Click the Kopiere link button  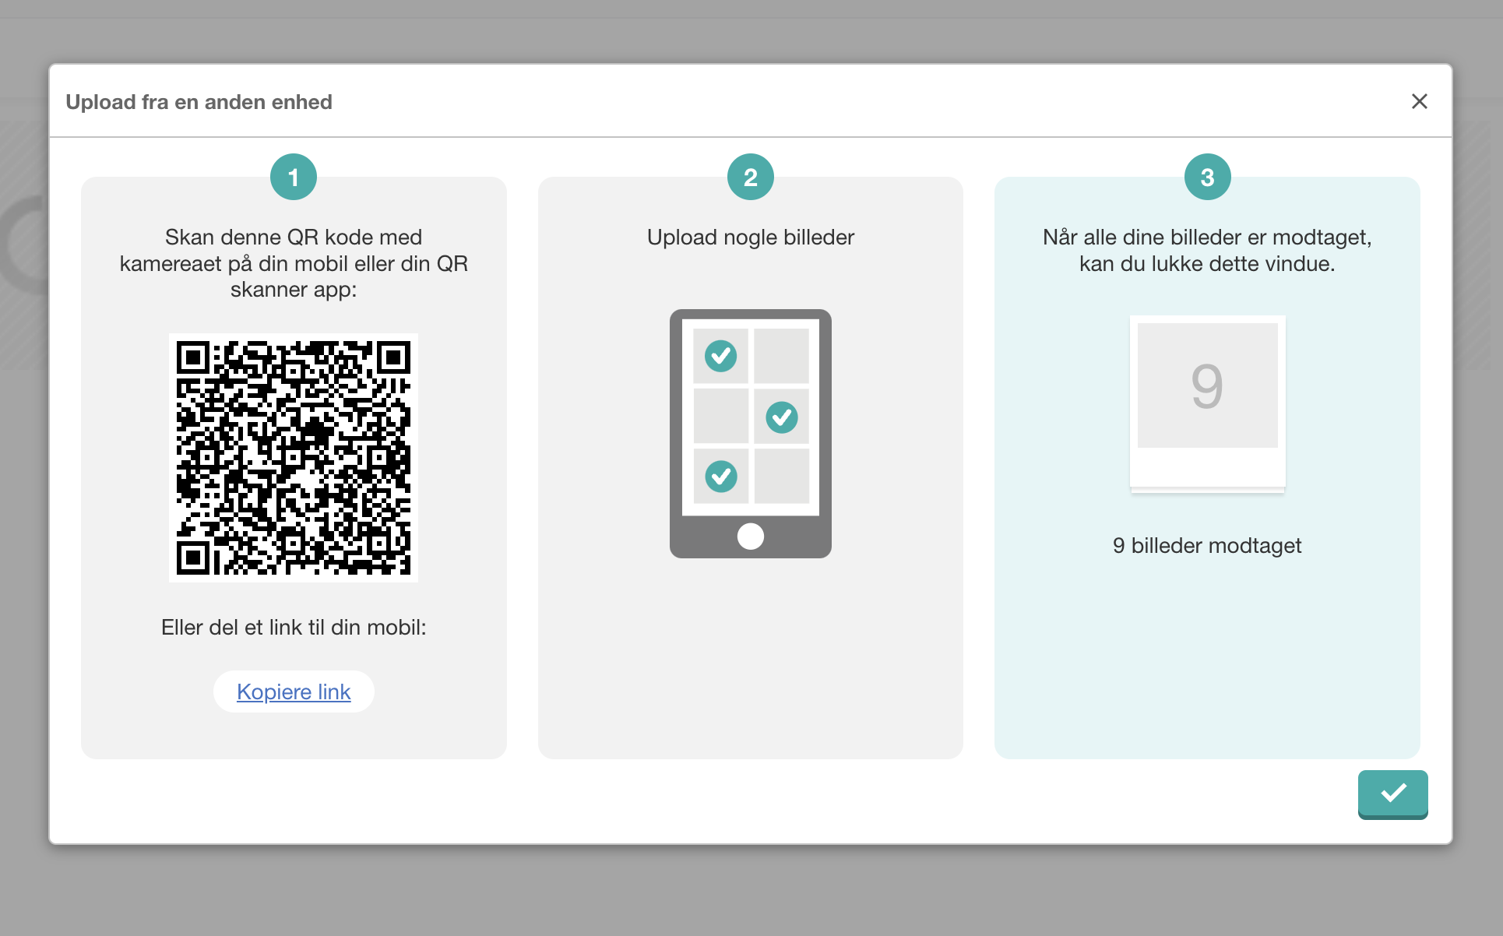tap(294, 691)
